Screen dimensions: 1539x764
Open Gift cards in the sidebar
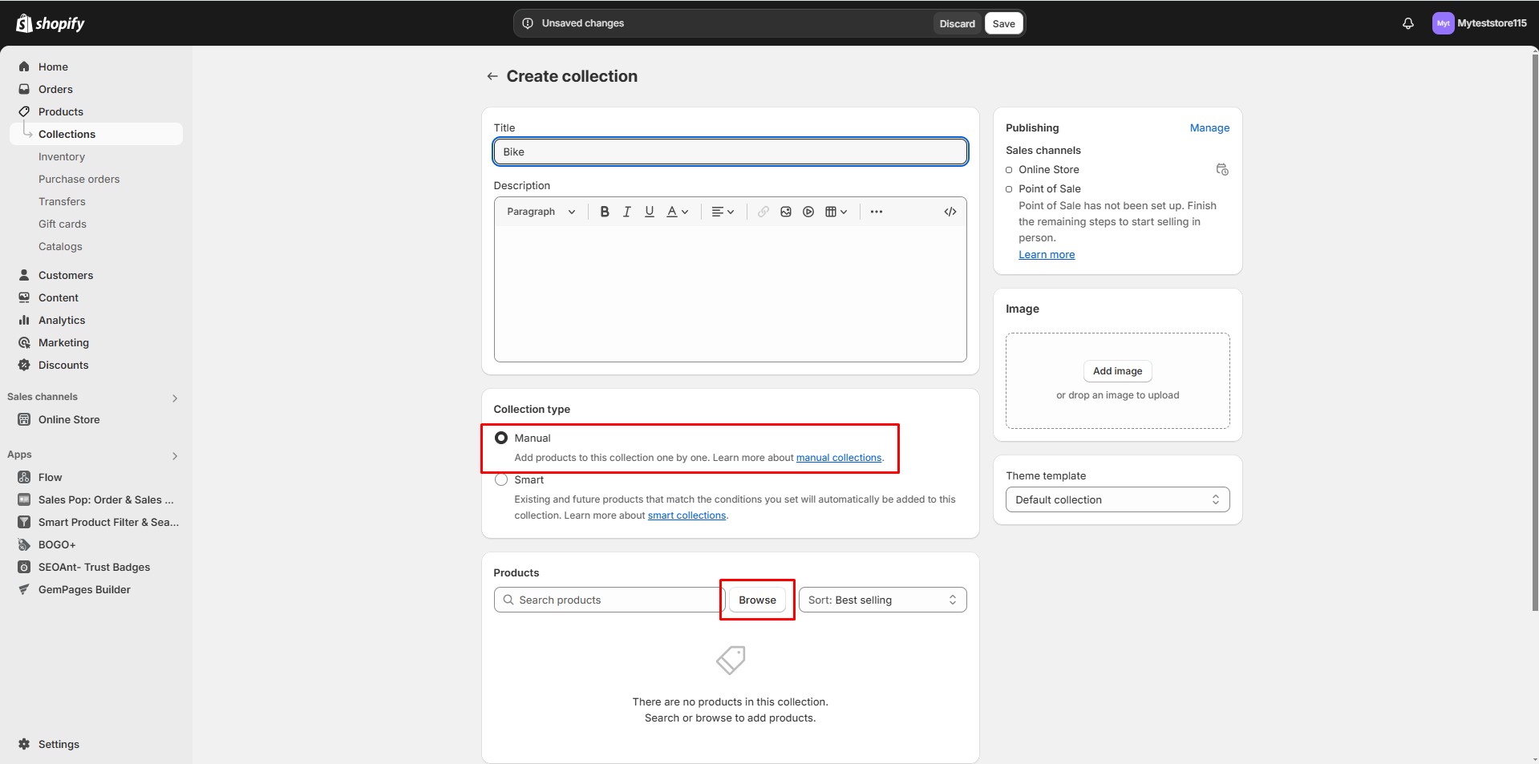62,224
